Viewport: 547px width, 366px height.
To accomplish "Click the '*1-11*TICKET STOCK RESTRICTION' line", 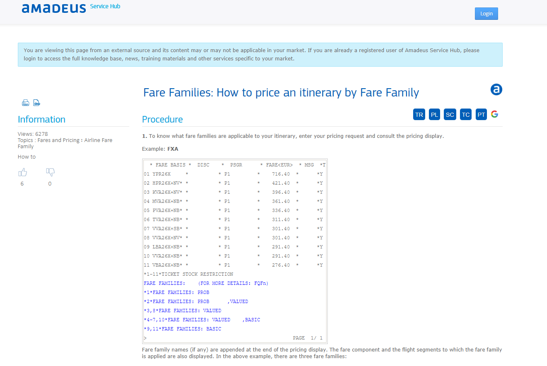I will tap(189, 274).
